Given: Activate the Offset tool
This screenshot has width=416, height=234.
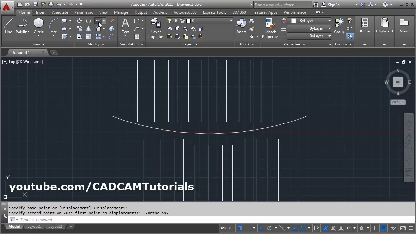Looking at the screenshot, I should tap(111, 37).
